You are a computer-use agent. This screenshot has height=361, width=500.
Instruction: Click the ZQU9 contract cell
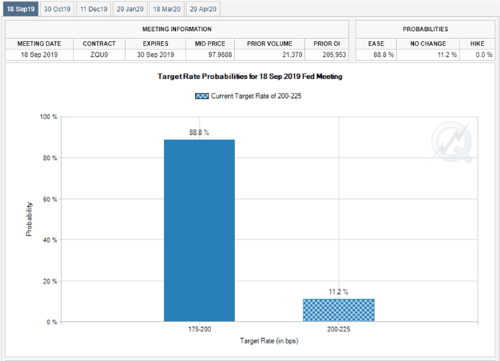click(99, 55)
